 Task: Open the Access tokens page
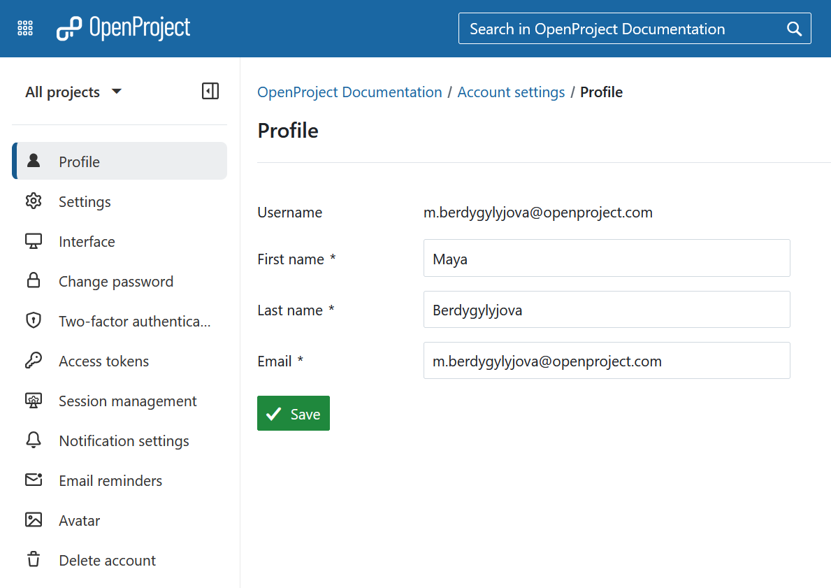(x=120, y=361)
